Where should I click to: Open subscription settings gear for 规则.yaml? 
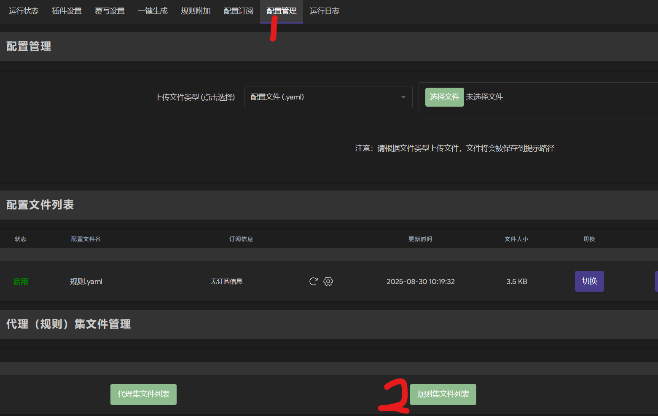point(328,282)
